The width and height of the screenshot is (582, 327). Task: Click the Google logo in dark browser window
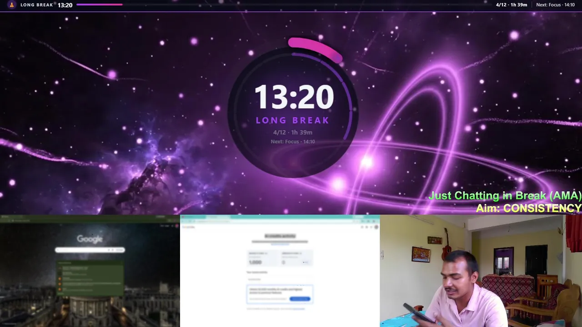(90, 239)
